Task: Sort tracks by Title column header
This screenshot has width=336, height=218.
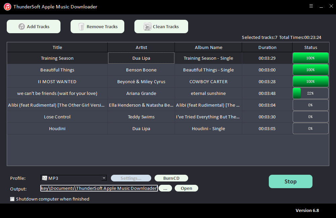Action: 57,47
